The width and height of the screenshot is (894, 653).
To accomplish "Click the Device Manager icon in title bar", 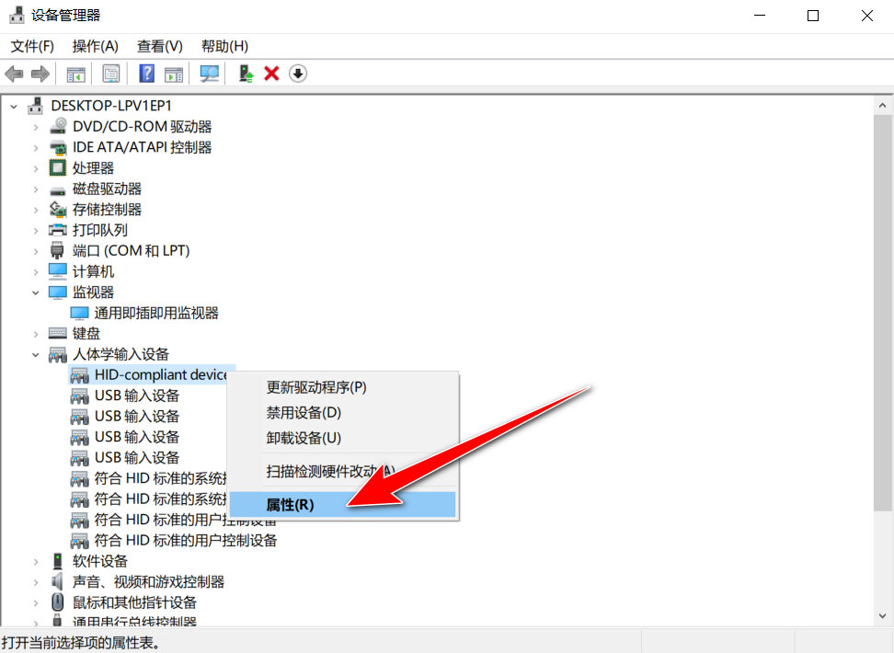I will [15, 15].
